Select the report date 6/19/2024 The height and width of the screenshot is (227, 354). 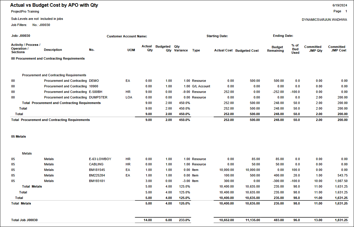click(340, 6)
